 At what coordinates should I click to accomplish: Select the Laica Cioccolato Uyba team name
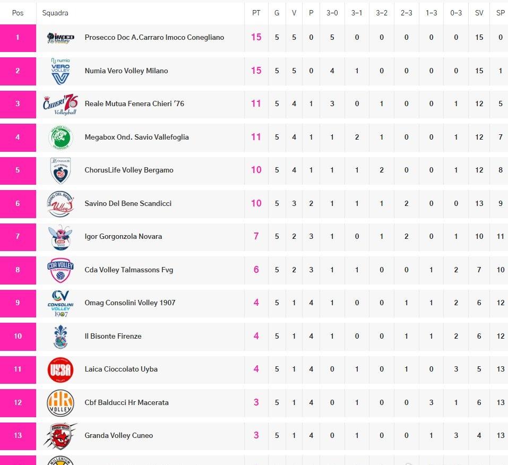(121, 369)
